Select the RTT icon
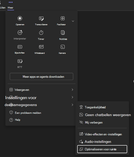134x157 pixels. pyautogui.click(x=20, y=61)
